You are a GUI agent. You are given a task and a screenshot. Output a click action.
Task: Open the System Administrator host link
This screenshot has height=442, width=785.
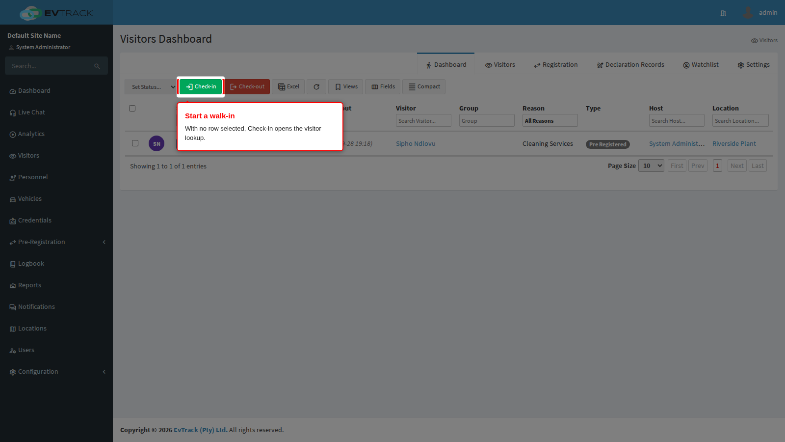click(677, 144)
